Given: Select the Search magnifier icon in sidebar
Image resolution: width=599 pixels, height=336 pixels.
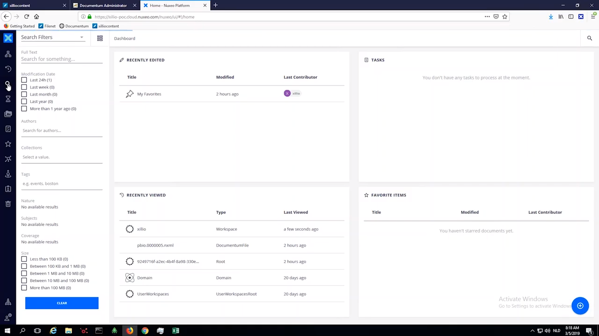Looking at the screenshot, I should 7,84.
